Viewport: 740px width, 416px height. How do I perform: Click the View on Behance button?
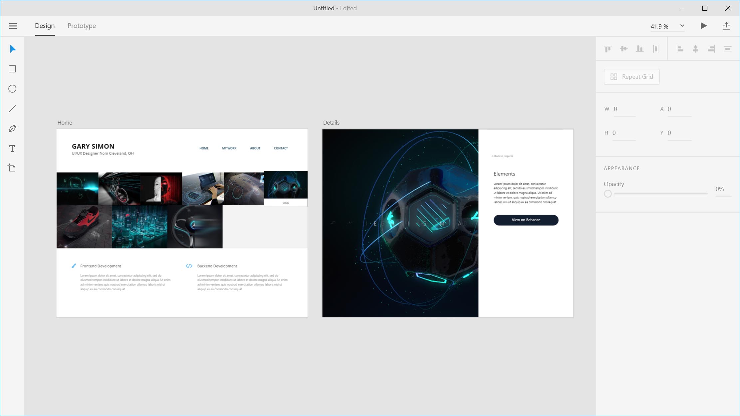526,220
